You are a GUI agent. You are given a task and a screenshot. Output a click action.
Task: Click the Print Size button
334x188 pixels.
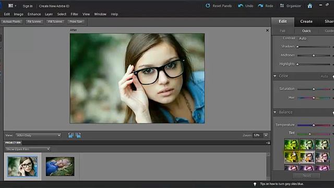[x=76, y=22]
